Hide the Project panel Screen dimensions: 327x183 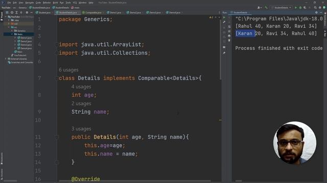(x=31, y=12)
